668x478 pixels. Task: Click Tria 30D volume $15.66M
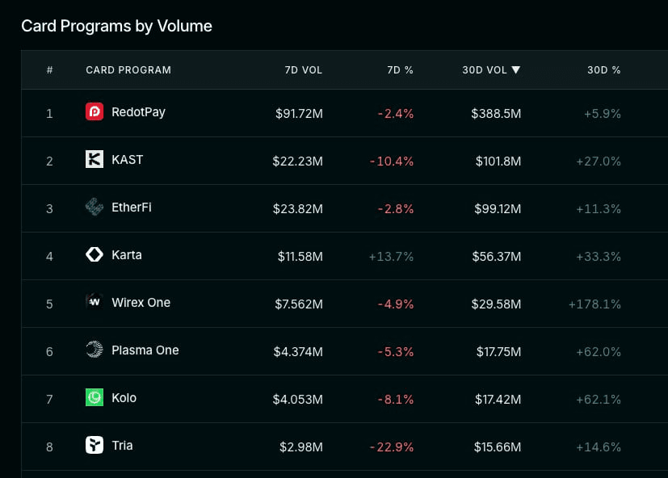[498, 447]
